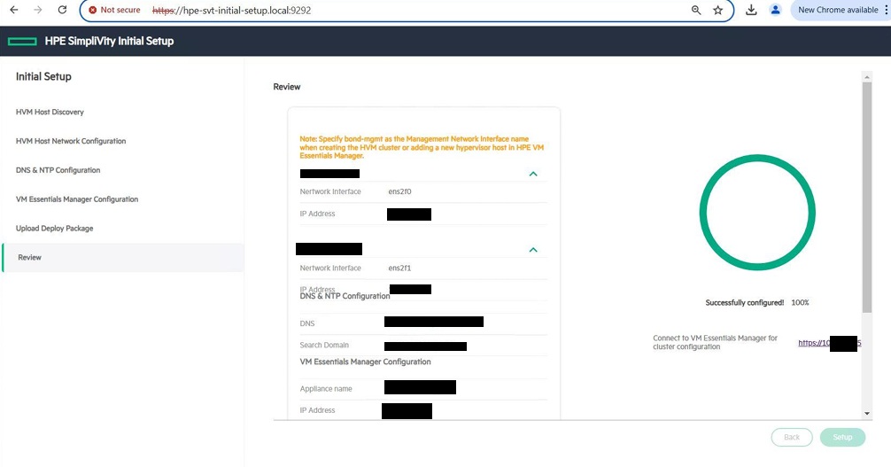
Task: Open DNS & NTP Configuration step
Action: (x=58, y=170)
